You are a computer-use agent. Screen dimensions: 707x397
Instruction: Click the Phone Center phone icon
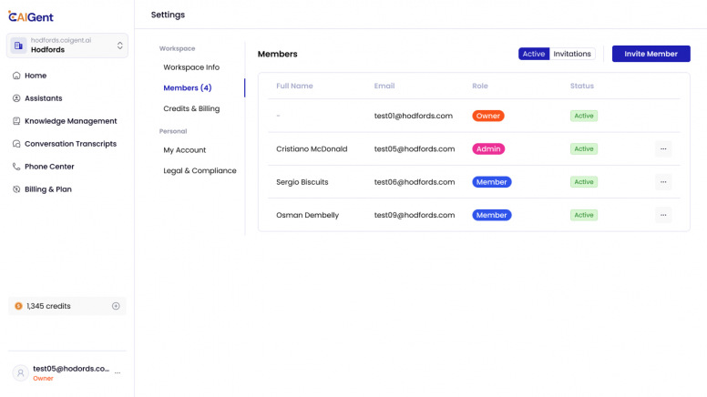pos(16,167)
